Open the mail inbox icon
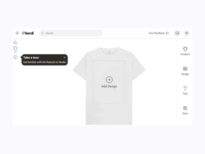Screen dimensions: 205x154 [177, 33]
